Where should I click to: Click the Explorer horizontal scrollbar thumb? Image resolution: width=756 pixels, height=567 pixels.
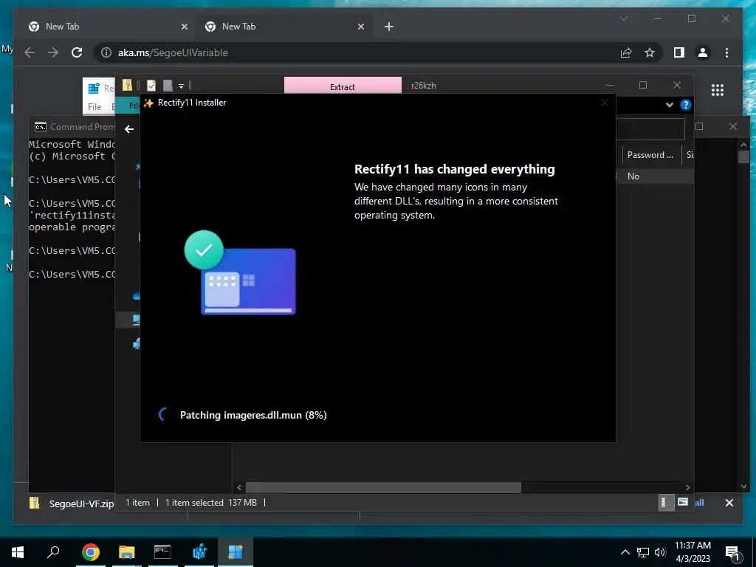coord(383,487)
